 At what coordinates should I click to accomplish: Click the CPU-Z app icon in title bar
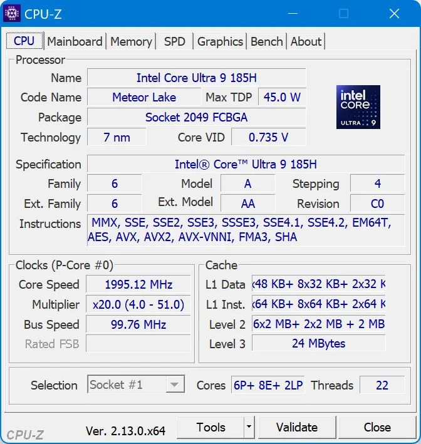pyautogui.click(x=12, y=13)
